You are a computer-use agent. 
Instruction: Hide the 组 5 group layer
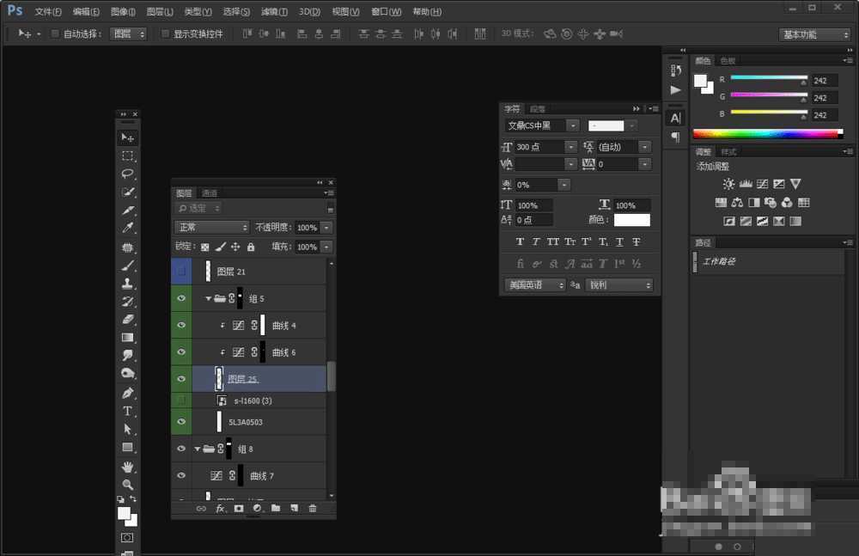180,299
